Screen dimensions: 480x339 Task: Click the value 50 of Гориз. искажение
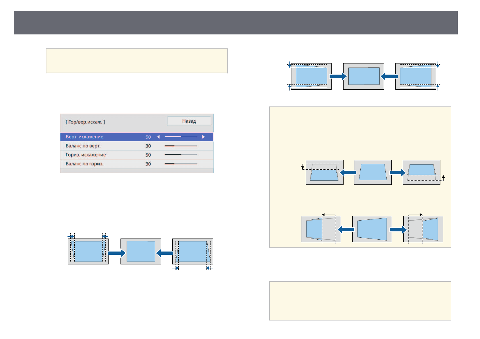(148, 155)
